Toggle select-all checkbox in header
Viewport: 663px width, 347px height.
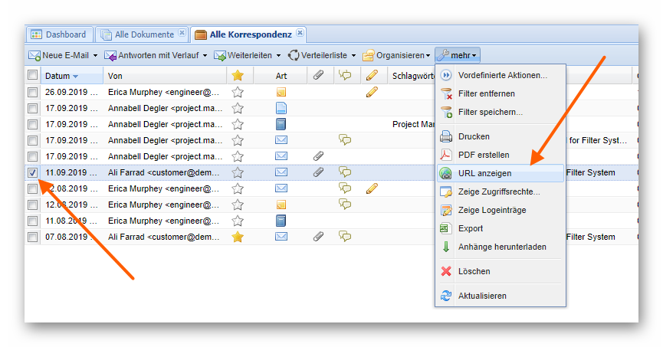point(32,75)
